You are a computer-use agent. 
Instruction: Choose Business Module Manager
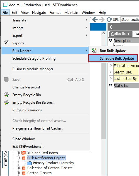pos(33,69)
